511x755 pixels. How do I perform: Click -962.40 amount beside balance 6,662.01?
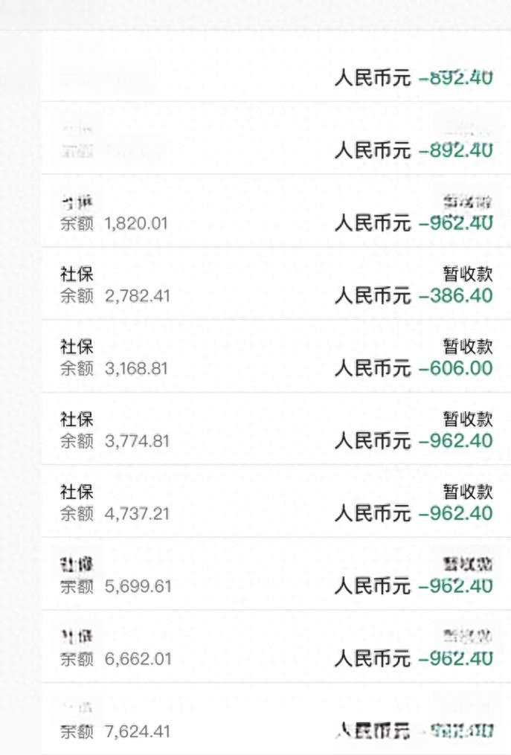point(456,658)
